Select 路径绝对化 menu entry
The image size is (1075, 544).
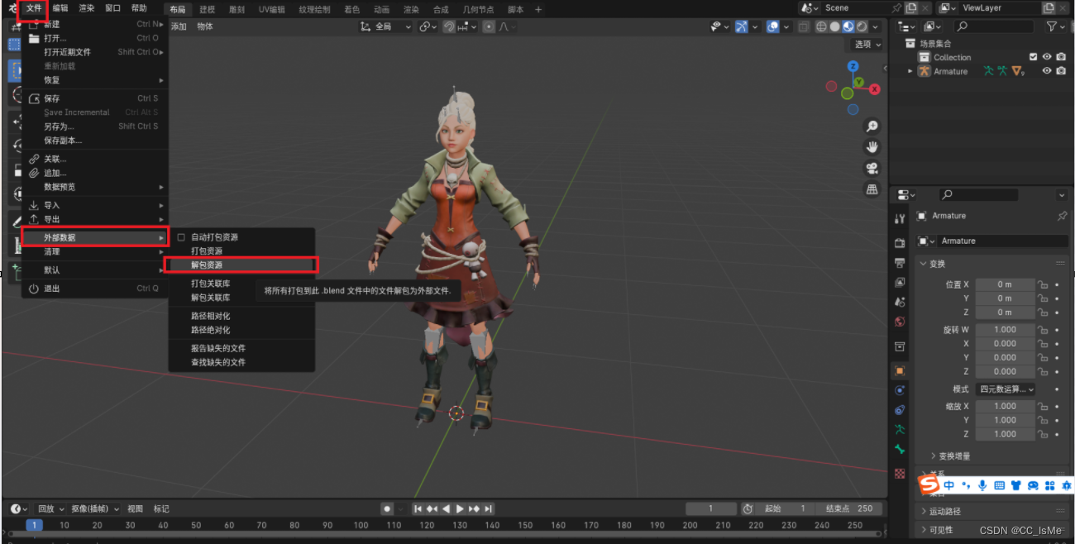241,330
